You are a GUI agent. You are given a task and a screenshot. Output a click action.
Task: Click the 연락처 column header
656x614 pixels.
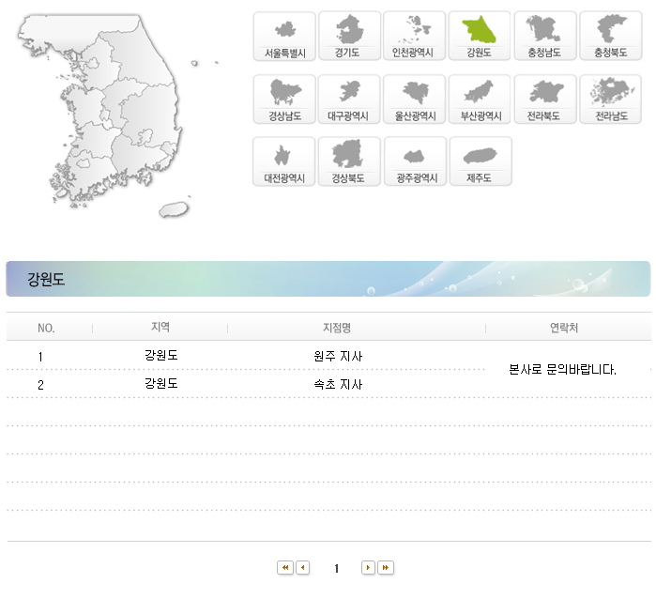564,328
